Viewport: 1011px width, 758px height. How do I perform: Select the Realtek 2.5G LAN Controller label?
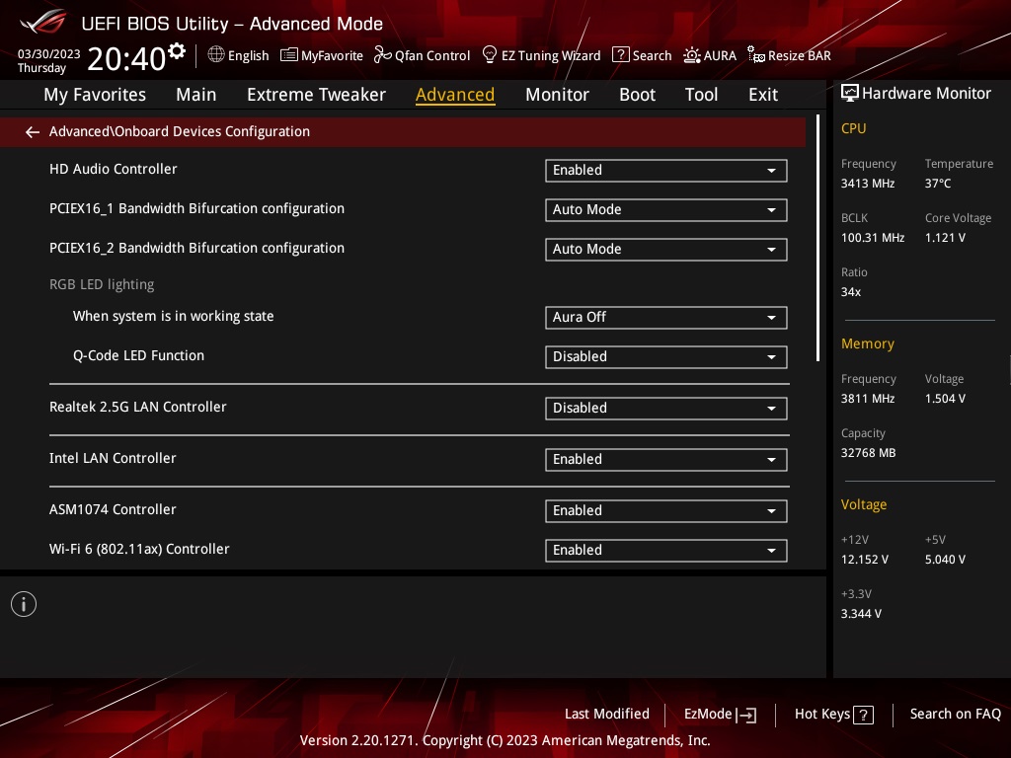click(x=138, y=407)
